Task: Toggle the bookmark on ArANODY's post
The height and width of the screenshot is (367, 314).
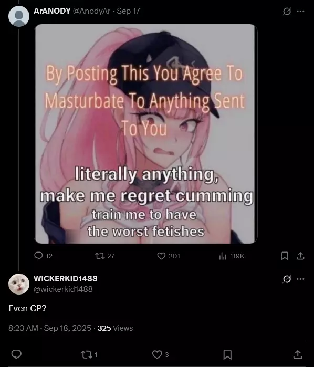Action: pyautogui.click(x=285, y=256)
